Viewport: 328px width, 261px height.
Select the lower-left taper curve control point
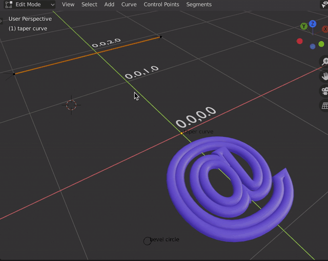[x=14, y=74]
